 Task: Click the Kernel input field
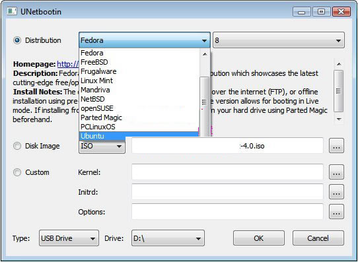point(227,172)
